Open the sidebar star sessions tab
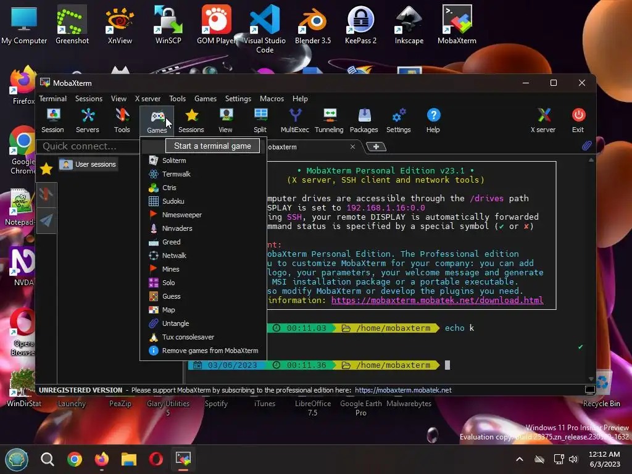The image size is (632, 474). 46,168
